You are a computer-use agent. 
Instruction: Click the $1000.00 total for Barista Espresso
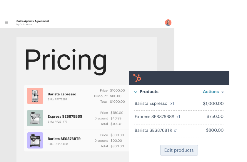[117, 102]
